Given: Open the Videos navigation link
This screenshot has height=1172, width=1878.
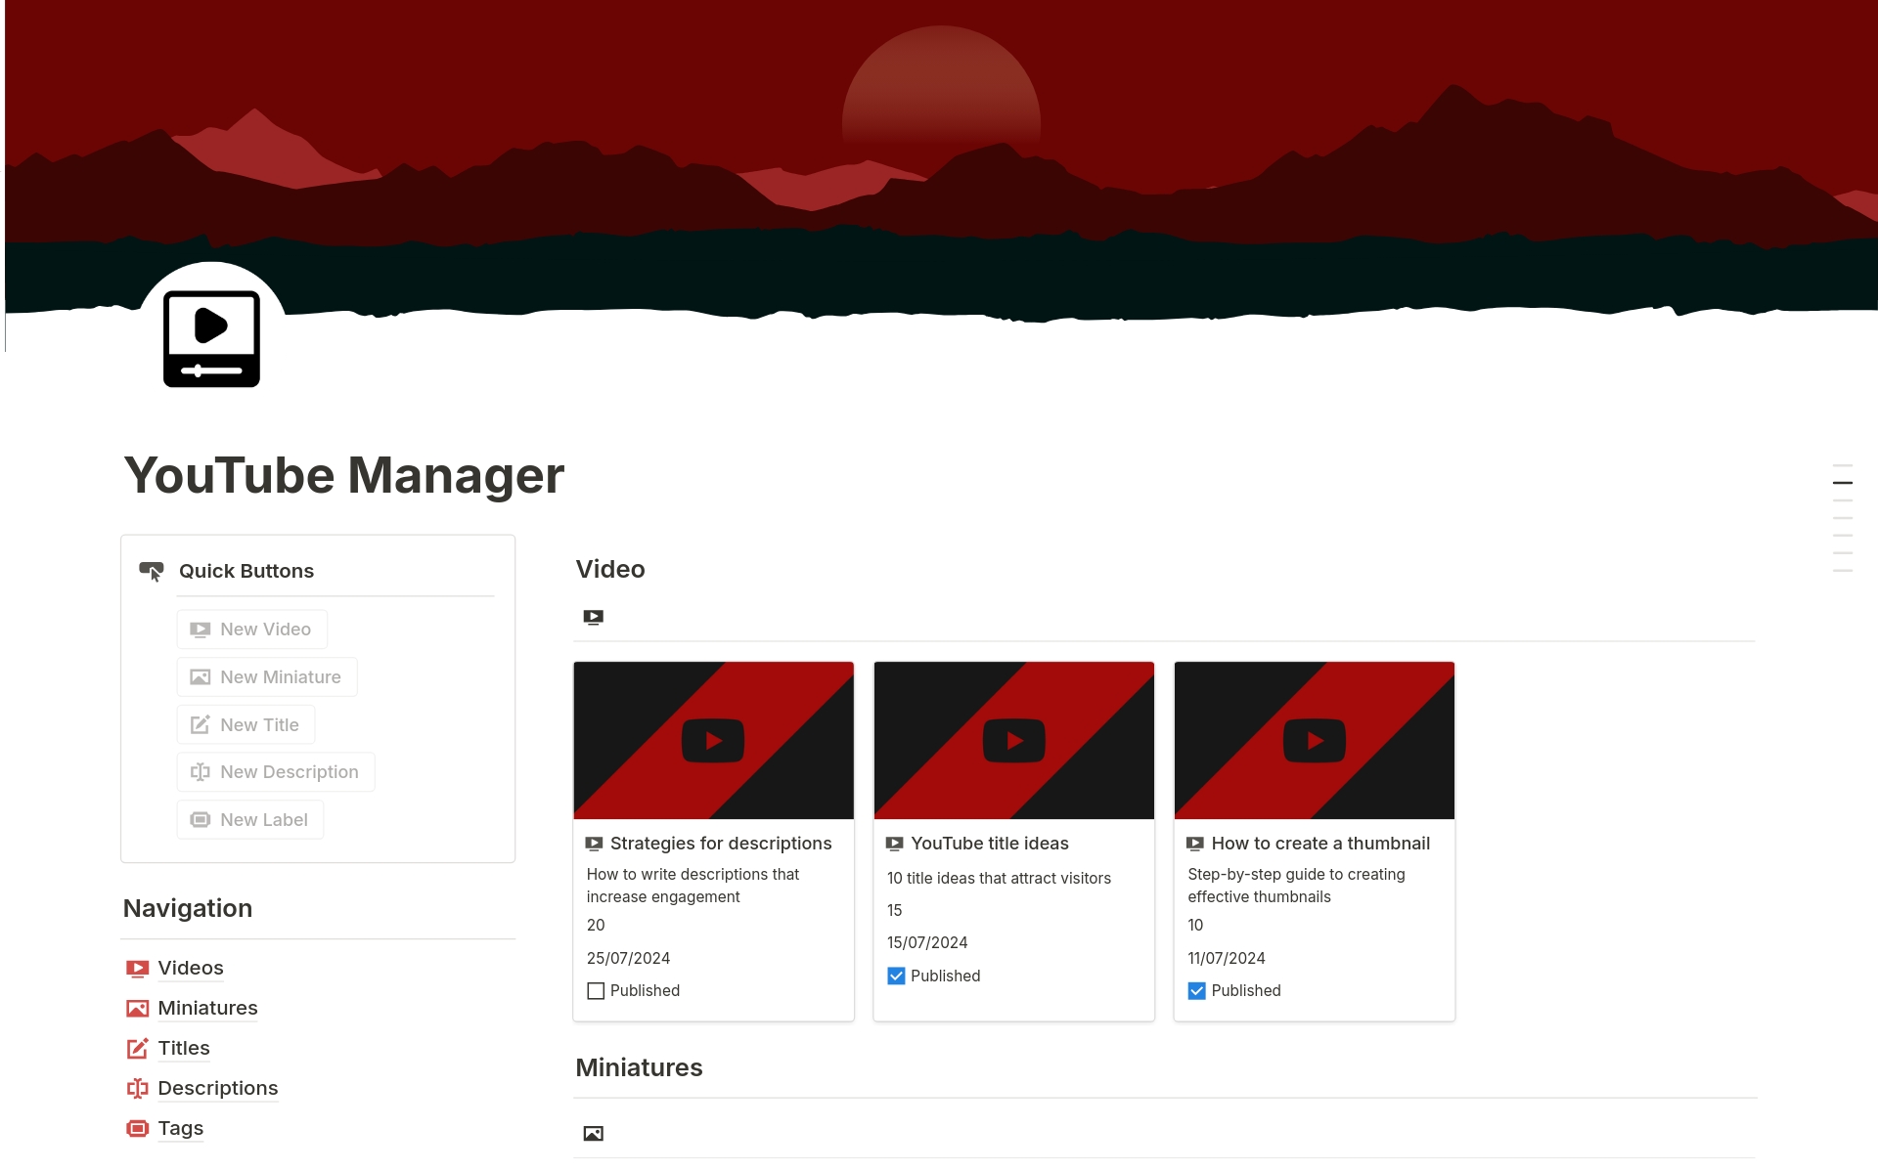Looking at the screenshot, I should pos(190,968).
